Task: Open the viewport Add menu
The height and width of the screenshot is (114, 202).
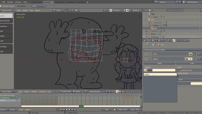Action: click(x=31, y=10)
